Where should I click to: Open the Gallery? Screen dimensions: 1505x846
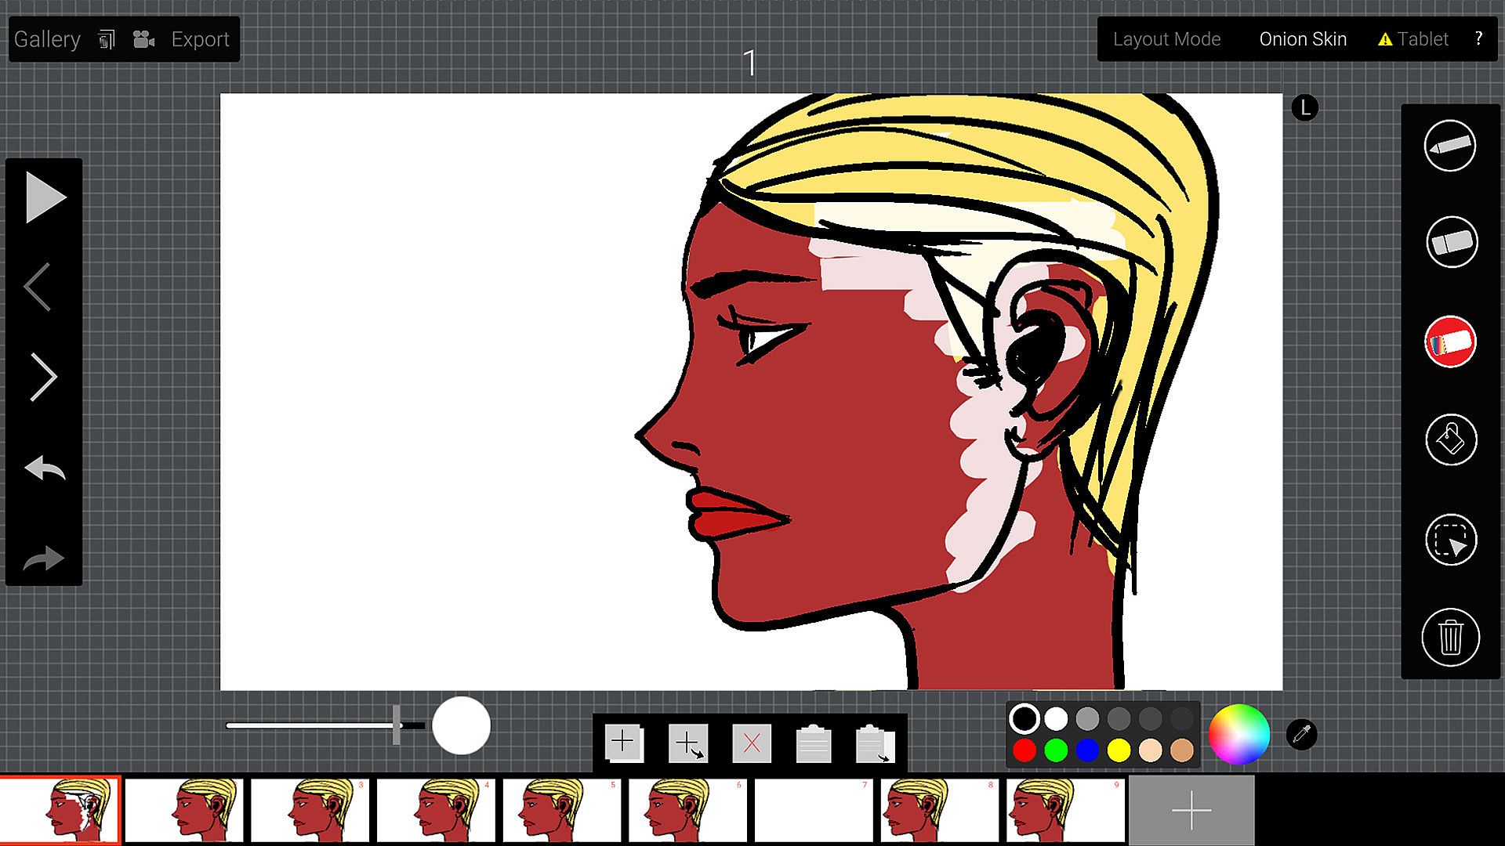[x=47, y=39]
